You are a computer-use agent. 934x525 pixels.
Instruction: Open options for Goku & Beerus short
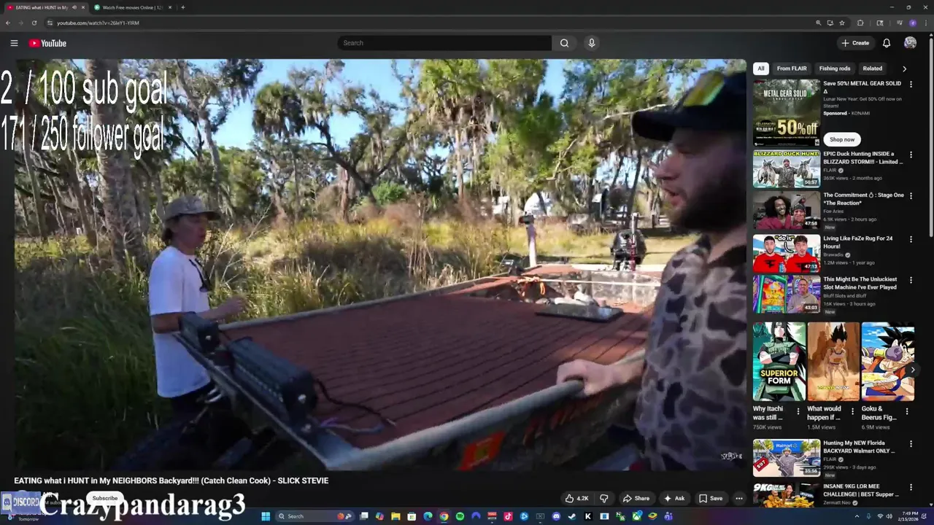pyautogui.click(x=907, y=411)
